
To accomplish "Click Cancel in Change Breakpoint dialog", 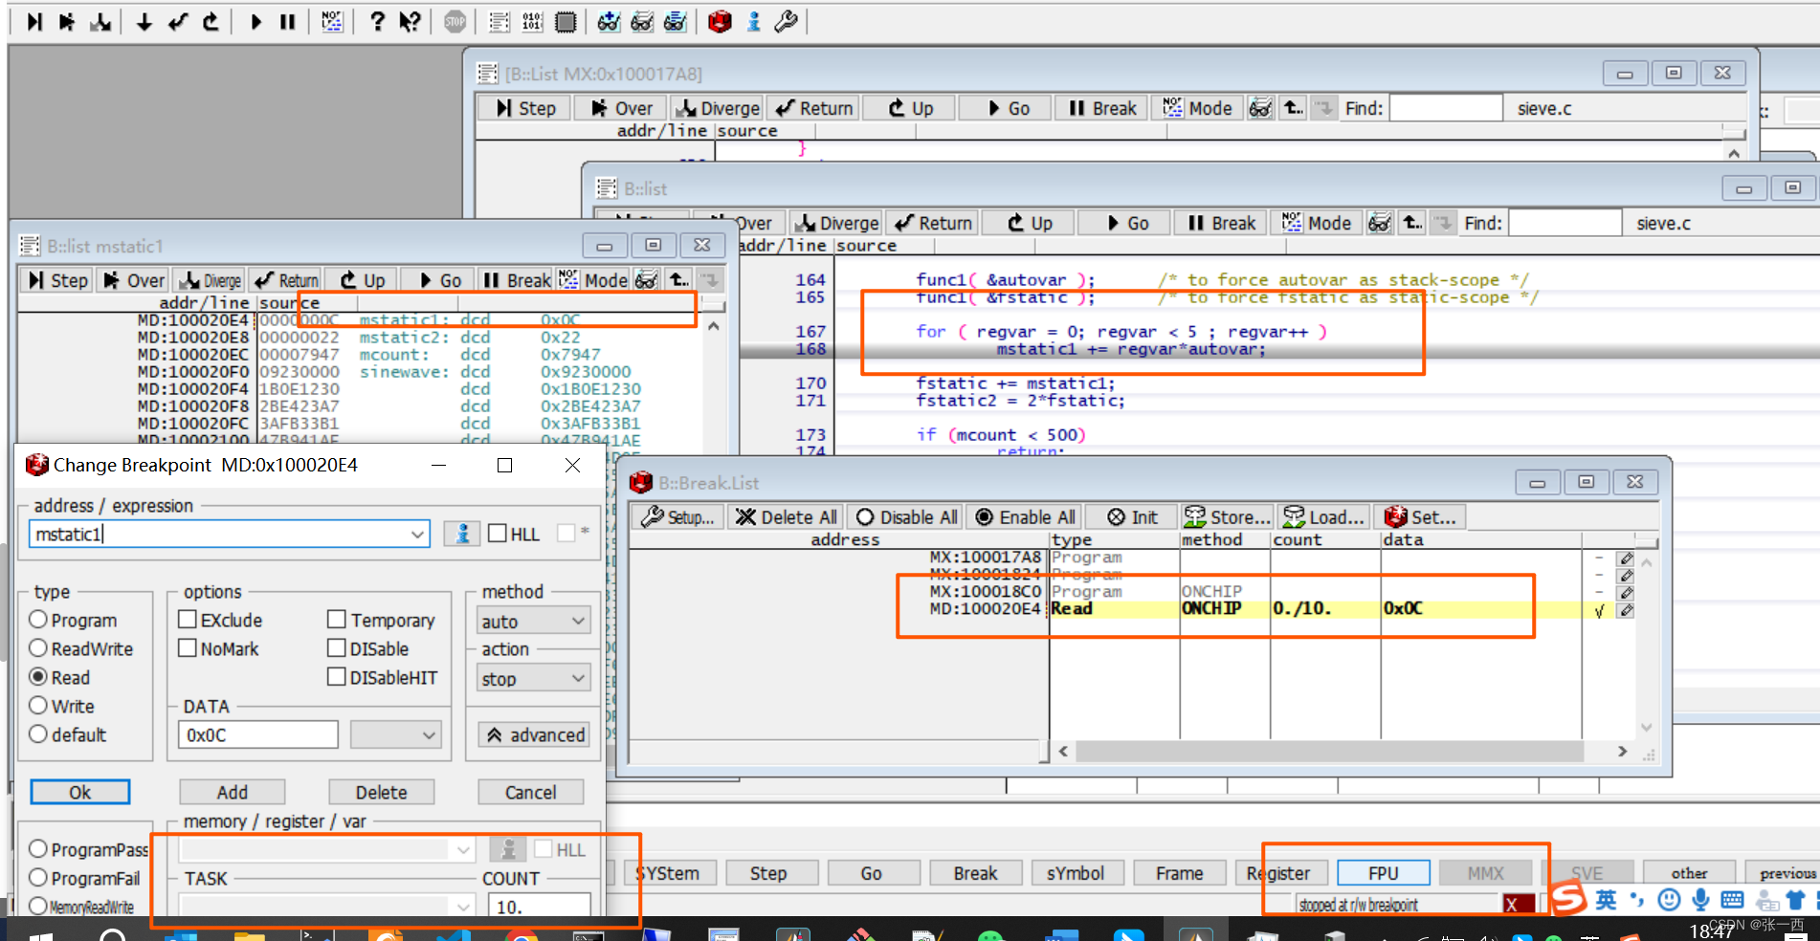I will [x=531, y=792].
